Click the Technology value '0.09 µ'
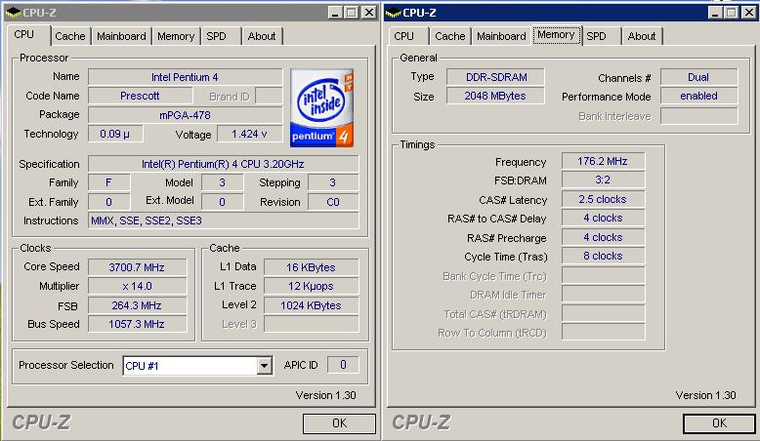The image size is (760, 441). tap(115, 134)
